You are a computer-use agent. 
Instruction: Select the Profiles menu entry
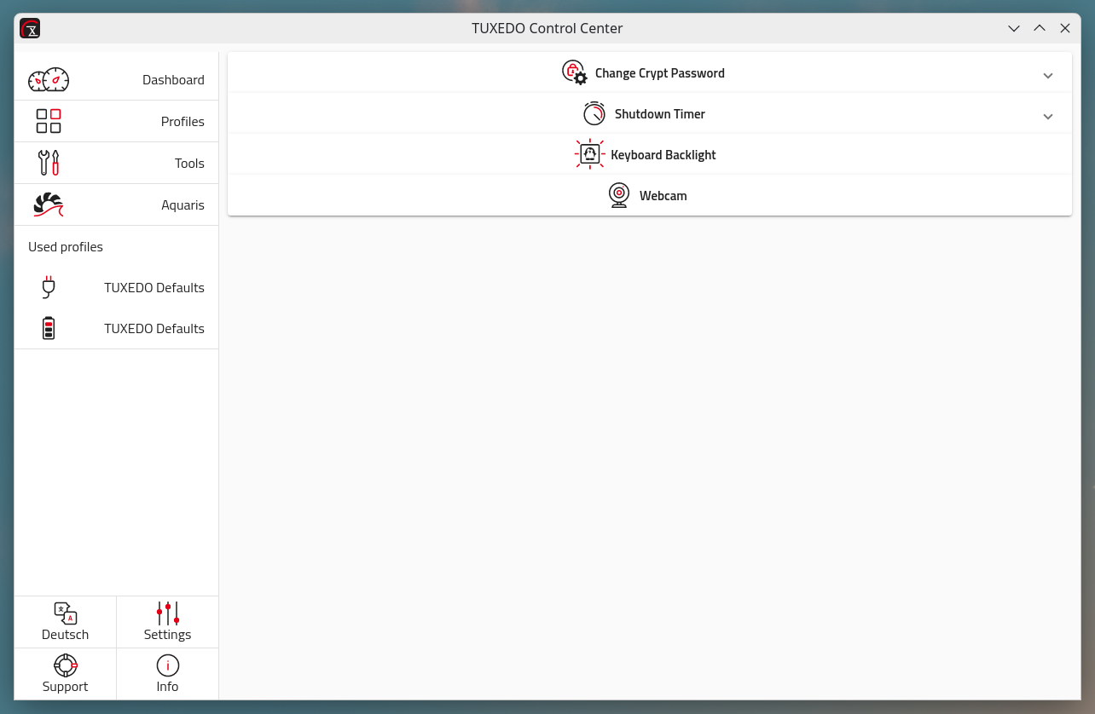click(x=182, y=122)
